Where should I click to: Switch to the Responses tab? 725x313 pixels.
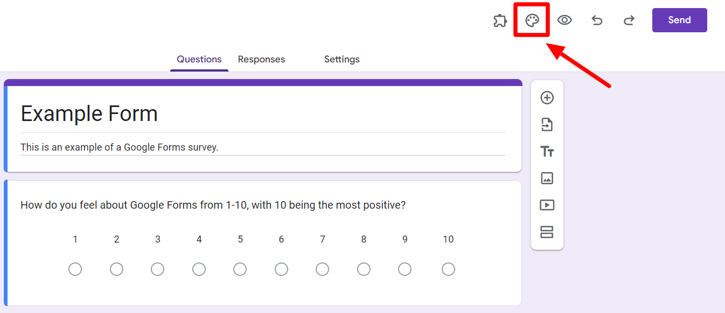pos(261,59)
